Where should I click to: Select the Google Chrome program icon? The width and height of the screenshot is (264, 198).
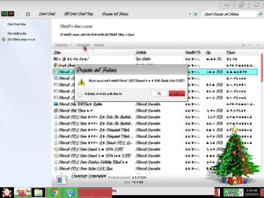tap(56, 65)
